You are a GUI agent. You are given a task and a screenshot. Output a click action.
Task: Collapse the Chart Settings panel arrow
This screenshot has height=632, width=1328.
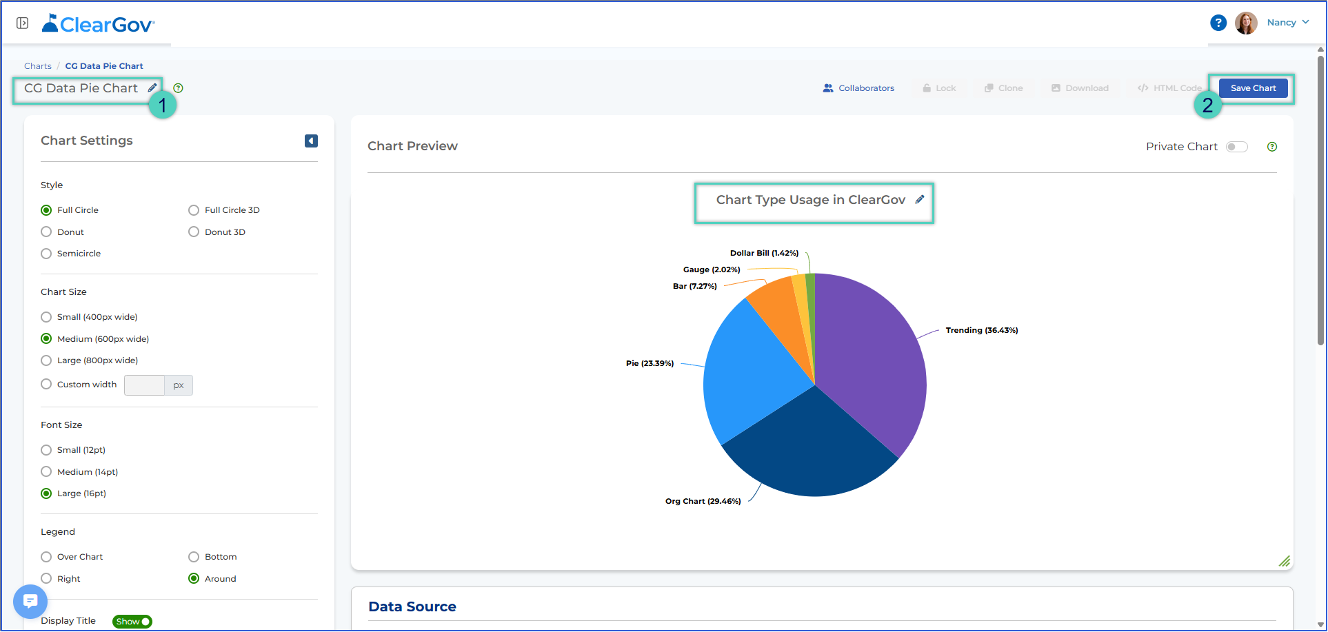[311, 141]
